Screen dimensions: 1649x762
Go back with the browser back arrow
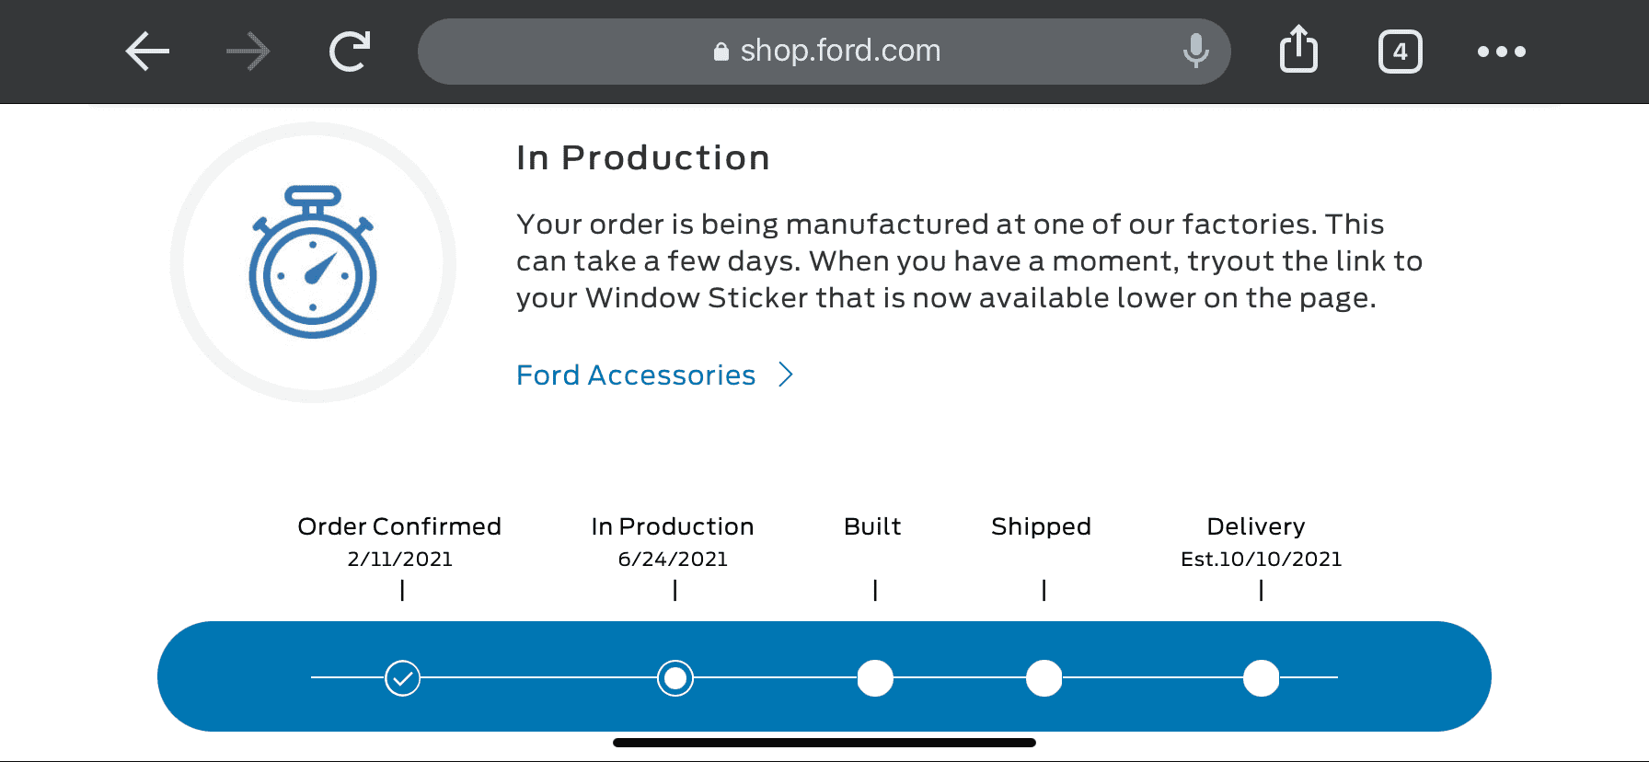point(147,52)
